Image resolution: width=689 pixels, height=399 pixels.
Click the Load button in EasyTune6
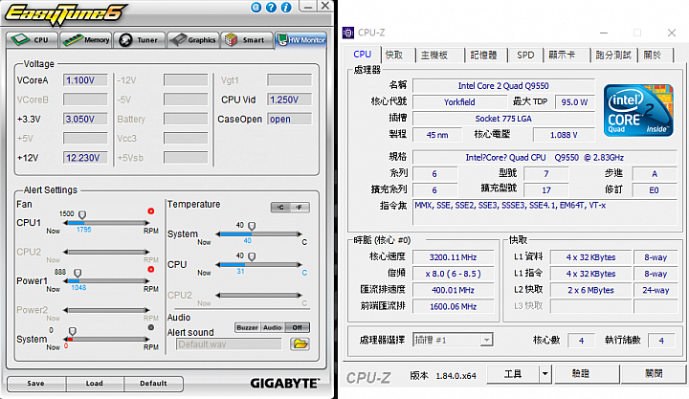[95, 384]
